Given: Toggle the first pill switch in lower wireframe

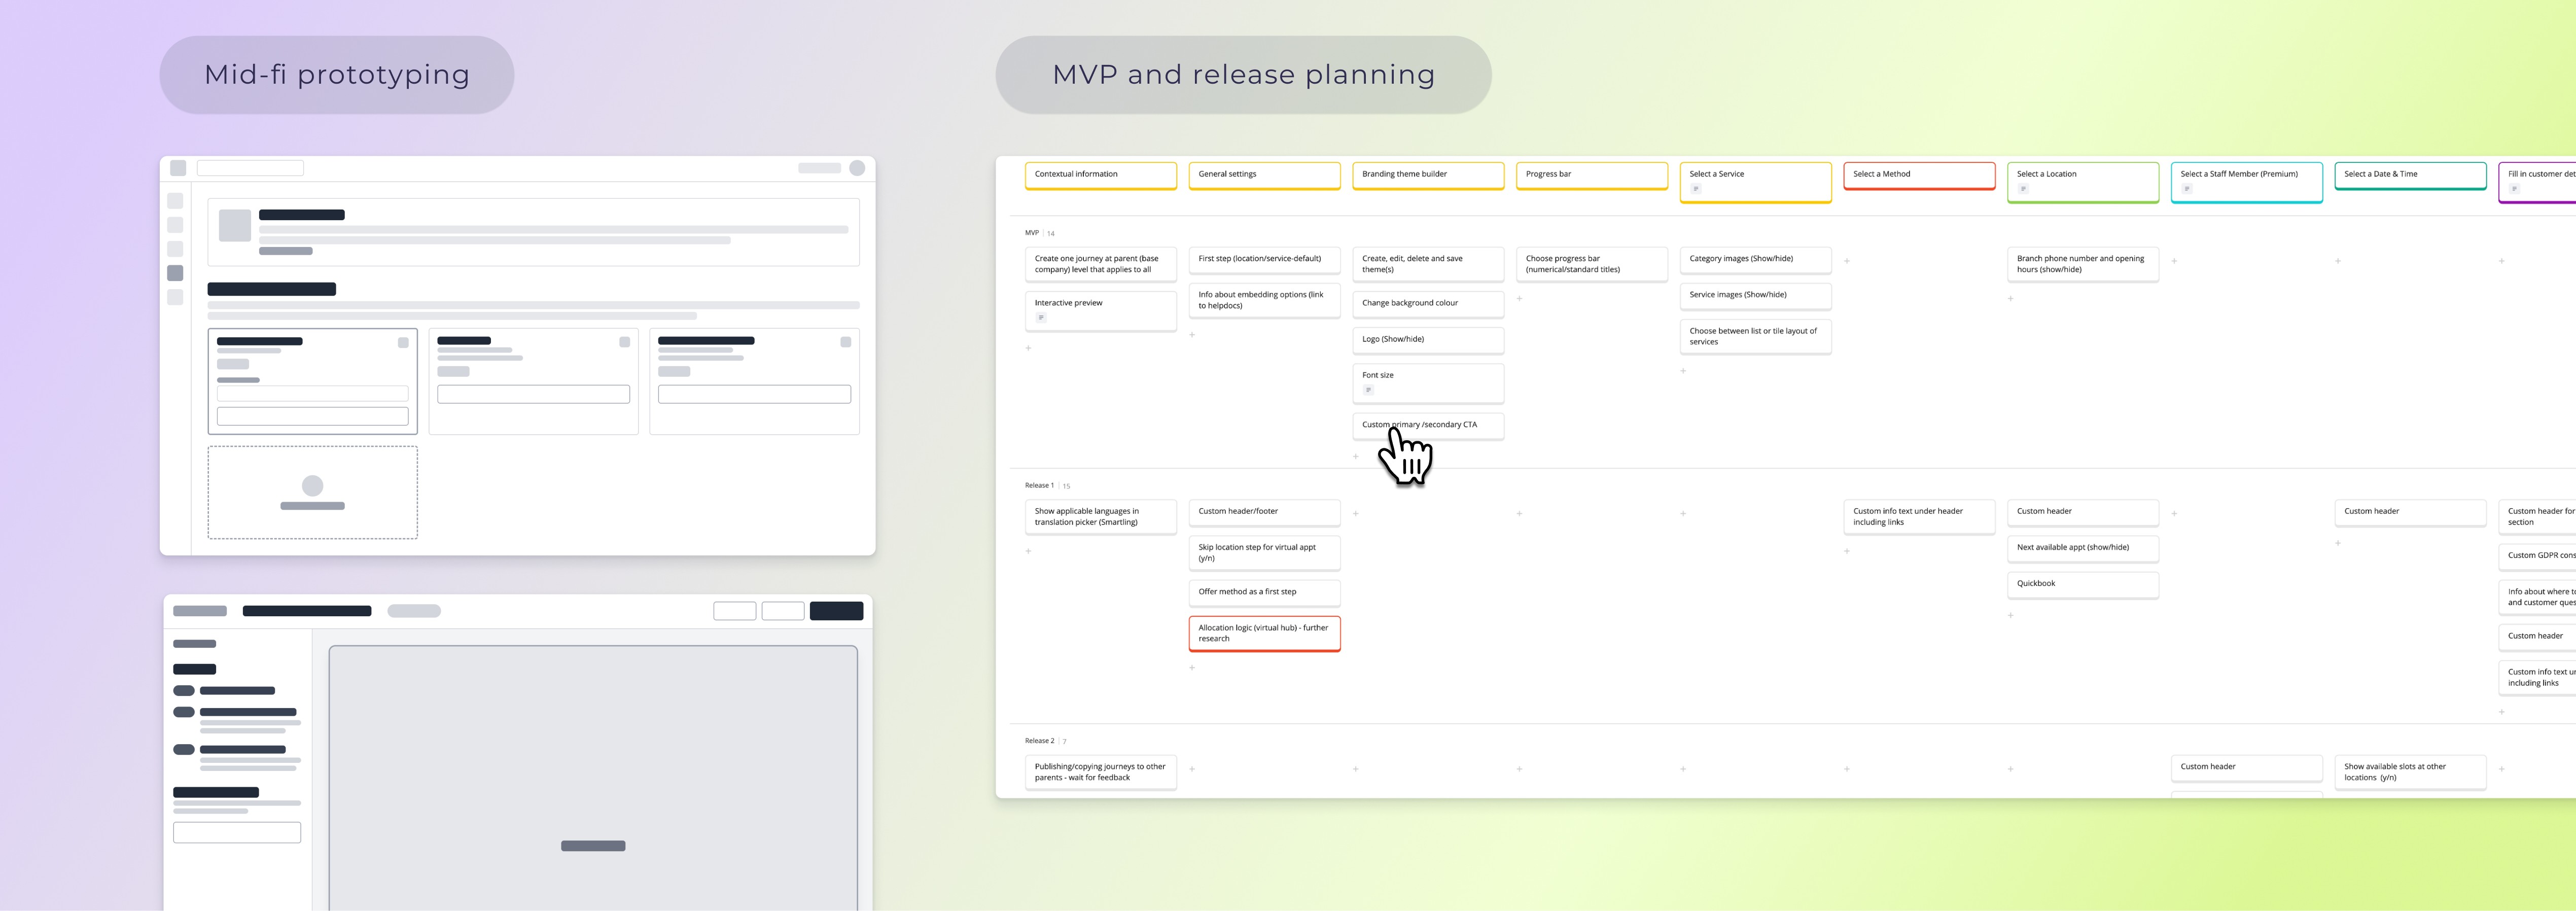Looking at the screenshot, I should click(184, 691).
